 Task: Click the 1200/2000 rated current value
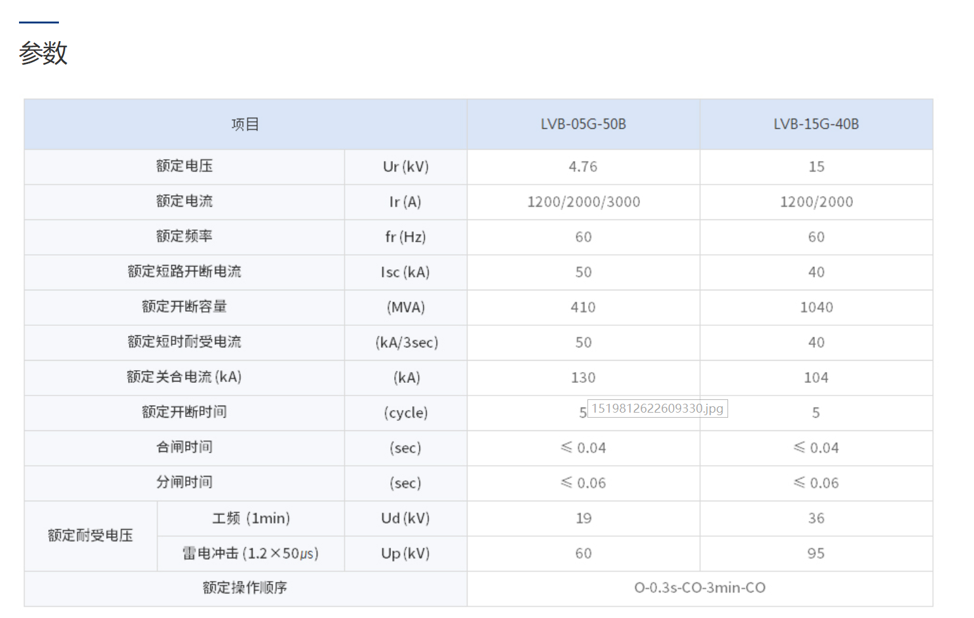pyautogui.click(x=816, y=202)
